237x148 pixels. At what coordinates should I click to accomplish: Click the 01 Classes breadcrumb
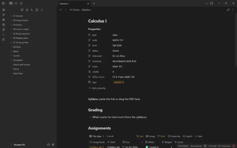pyautogui.click(x=74, y=10)
